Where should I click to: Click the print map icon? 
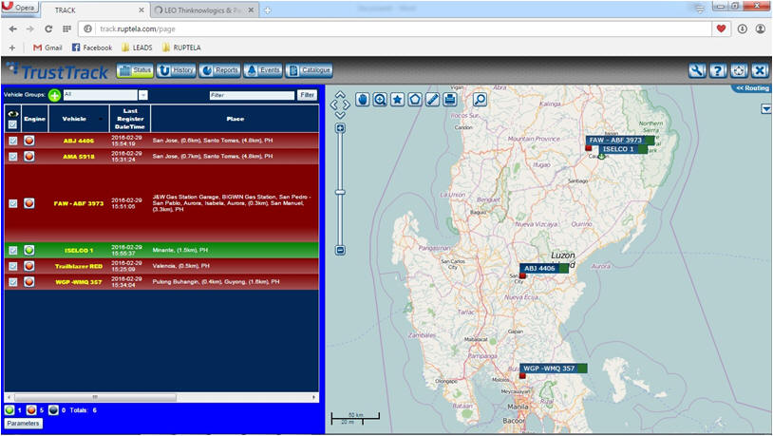[x=449, y=100]
